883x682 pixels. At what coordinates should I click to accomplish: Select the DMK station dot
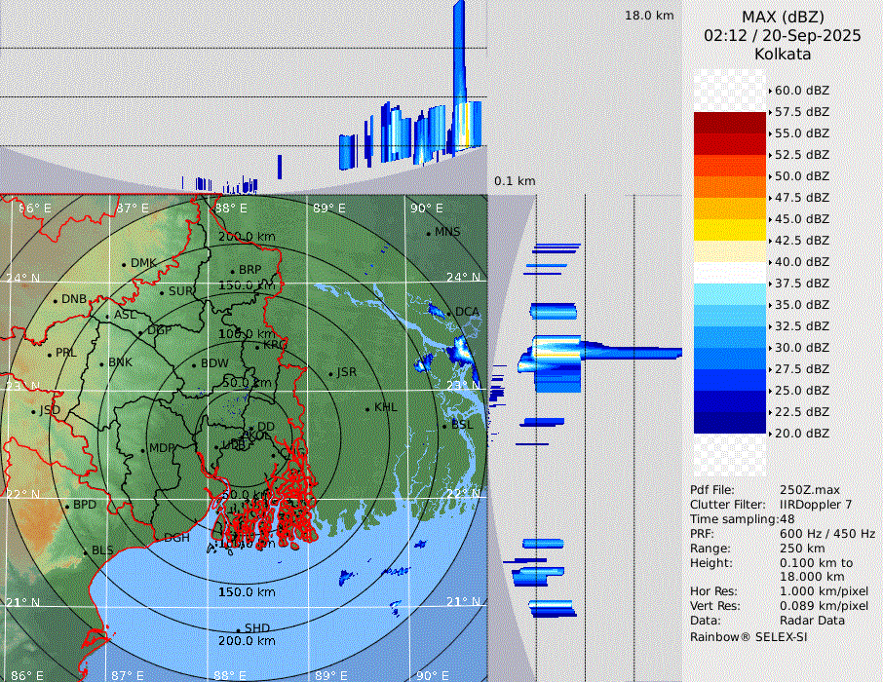pos(124,264)
